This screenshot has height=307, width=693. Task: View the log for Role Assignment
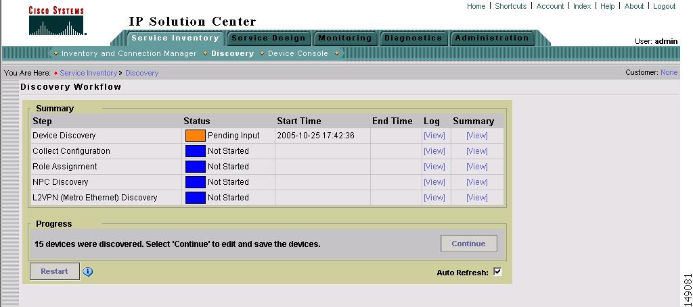click(x=434, y=167)
